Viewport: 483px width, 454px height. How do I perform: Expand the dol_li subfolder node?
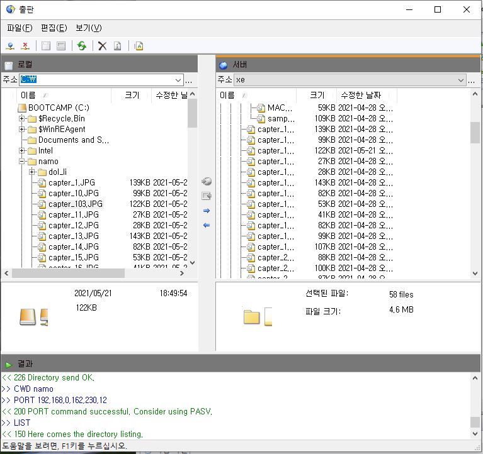tap(32, 172)
